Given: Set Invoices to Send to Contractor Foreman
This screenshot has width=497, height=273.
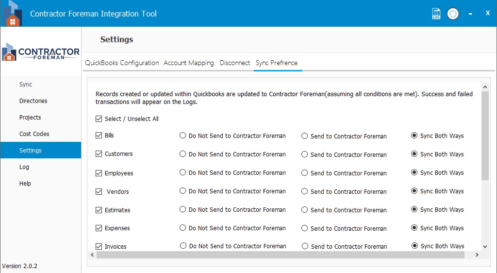Looking at the screenshot, I should click(305, 246).
